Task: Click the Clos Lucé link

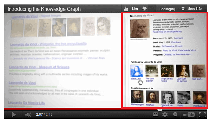Action: click(x=176, y=42)
